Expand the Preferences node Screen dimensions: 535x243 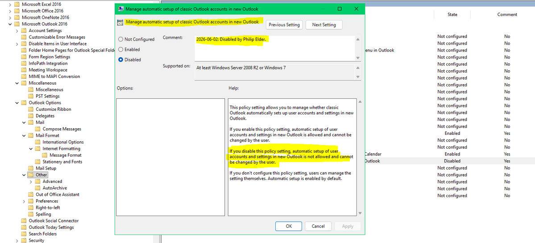[x=24, y=201]
